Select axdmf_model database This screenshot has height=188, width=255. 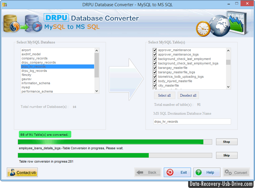[58, 54]
